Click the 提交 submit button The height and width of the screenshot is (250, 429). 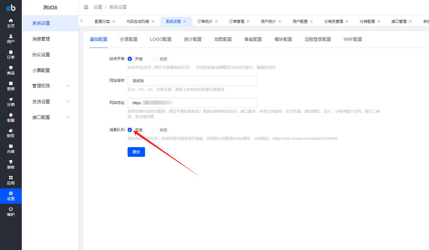coord(136,152)
